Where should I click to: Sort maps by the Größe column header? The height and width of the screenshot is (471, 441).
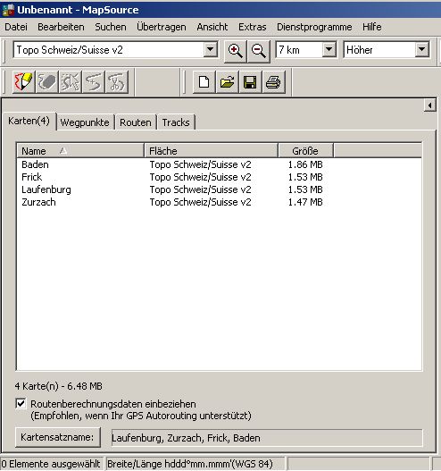pos(305,151)
